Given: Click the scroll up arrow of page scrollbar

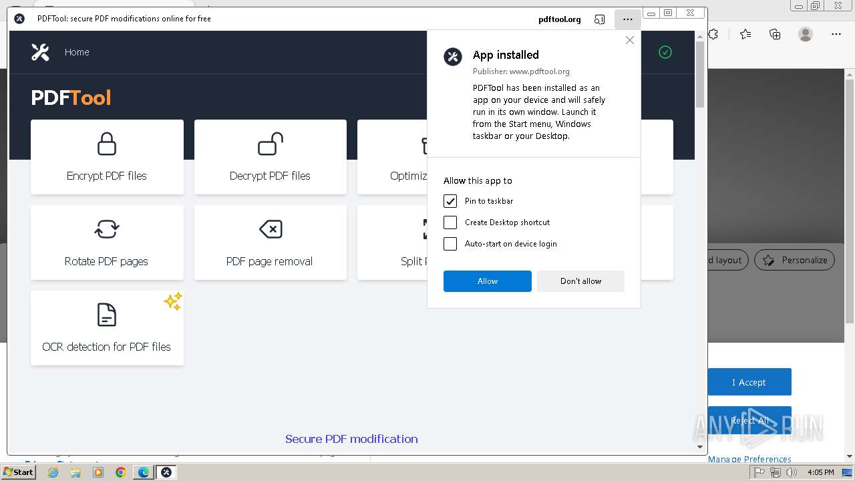Looking at the screenshot, I should [700, 35].
